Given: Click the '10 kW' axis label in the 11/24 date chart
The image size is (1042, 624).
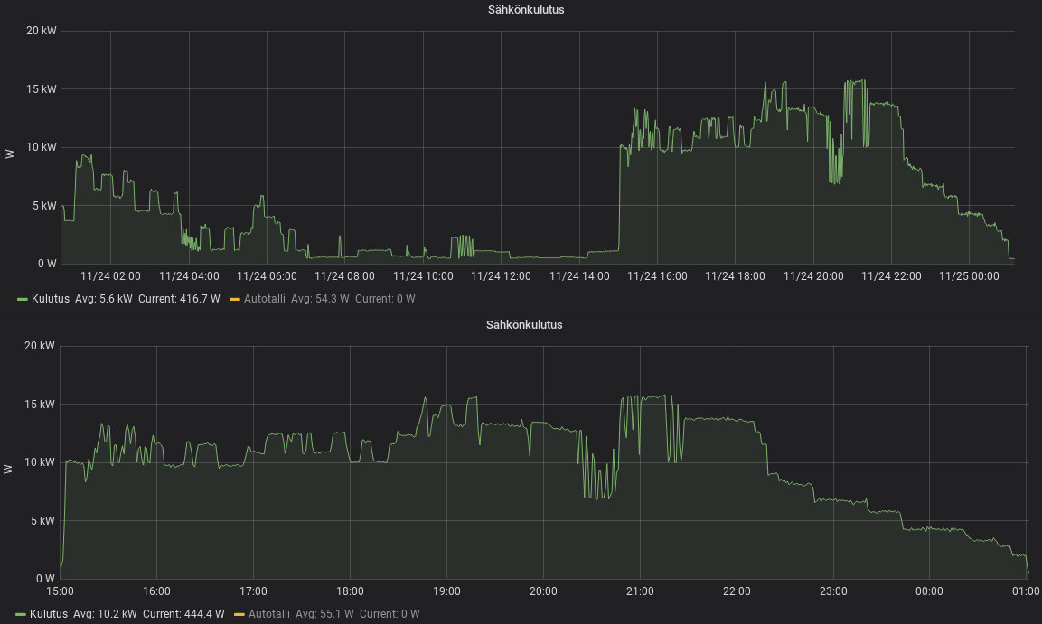Looking at the screenshot, I should (x=42, y=147).
